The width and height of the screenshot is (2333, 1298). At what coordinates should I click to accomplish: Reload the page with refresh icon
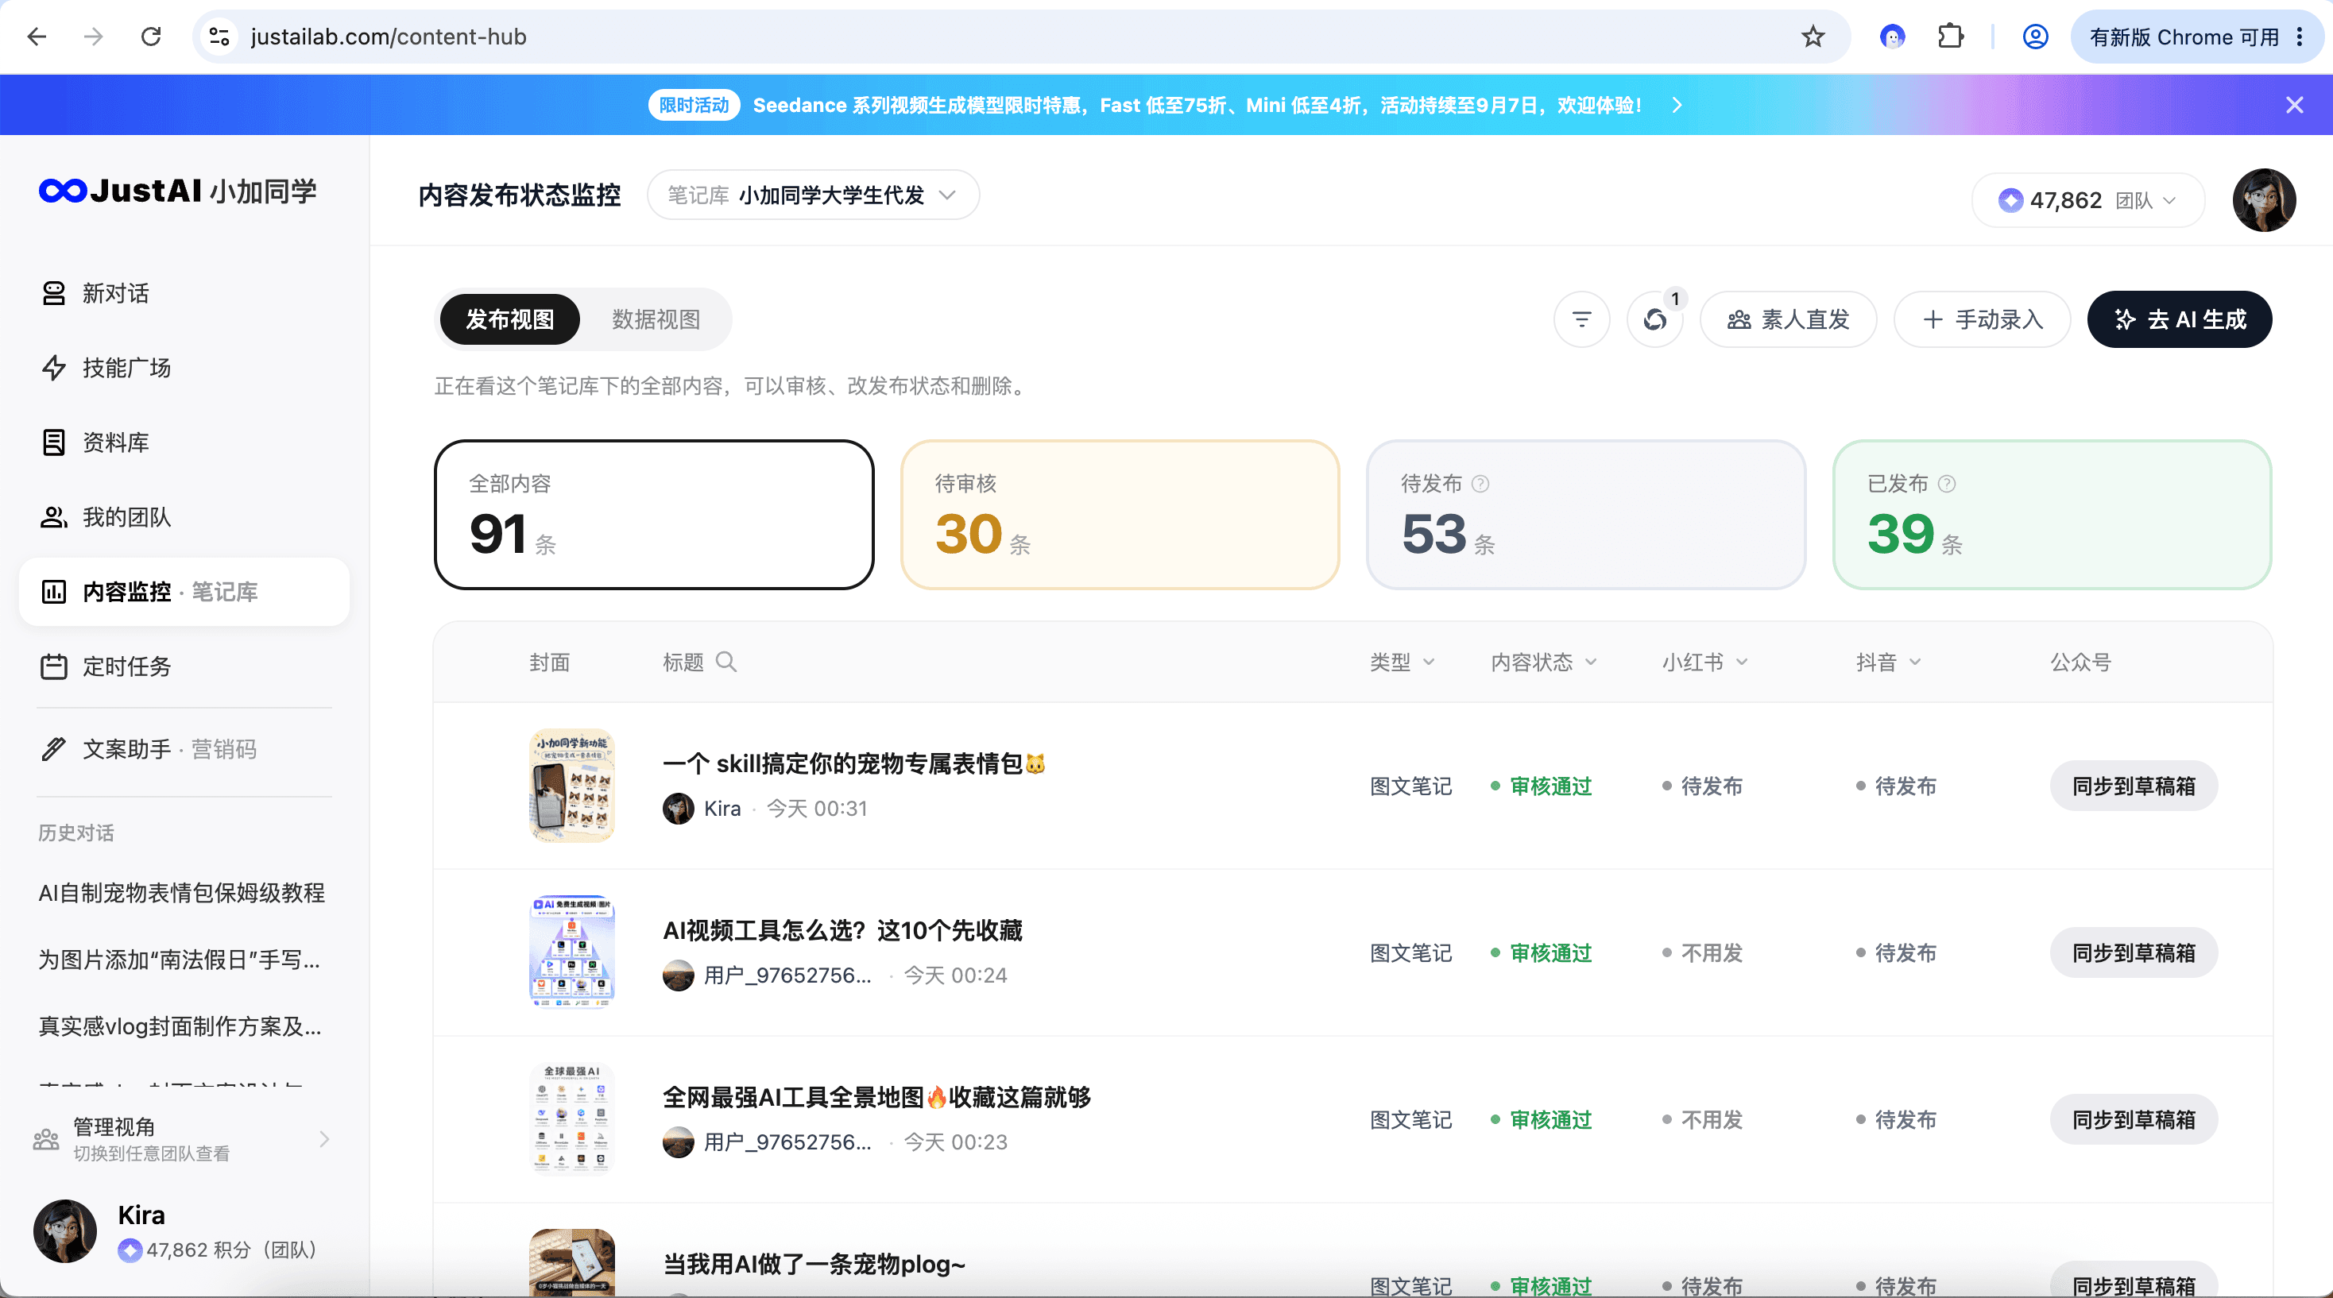click(x=150, y=37)
